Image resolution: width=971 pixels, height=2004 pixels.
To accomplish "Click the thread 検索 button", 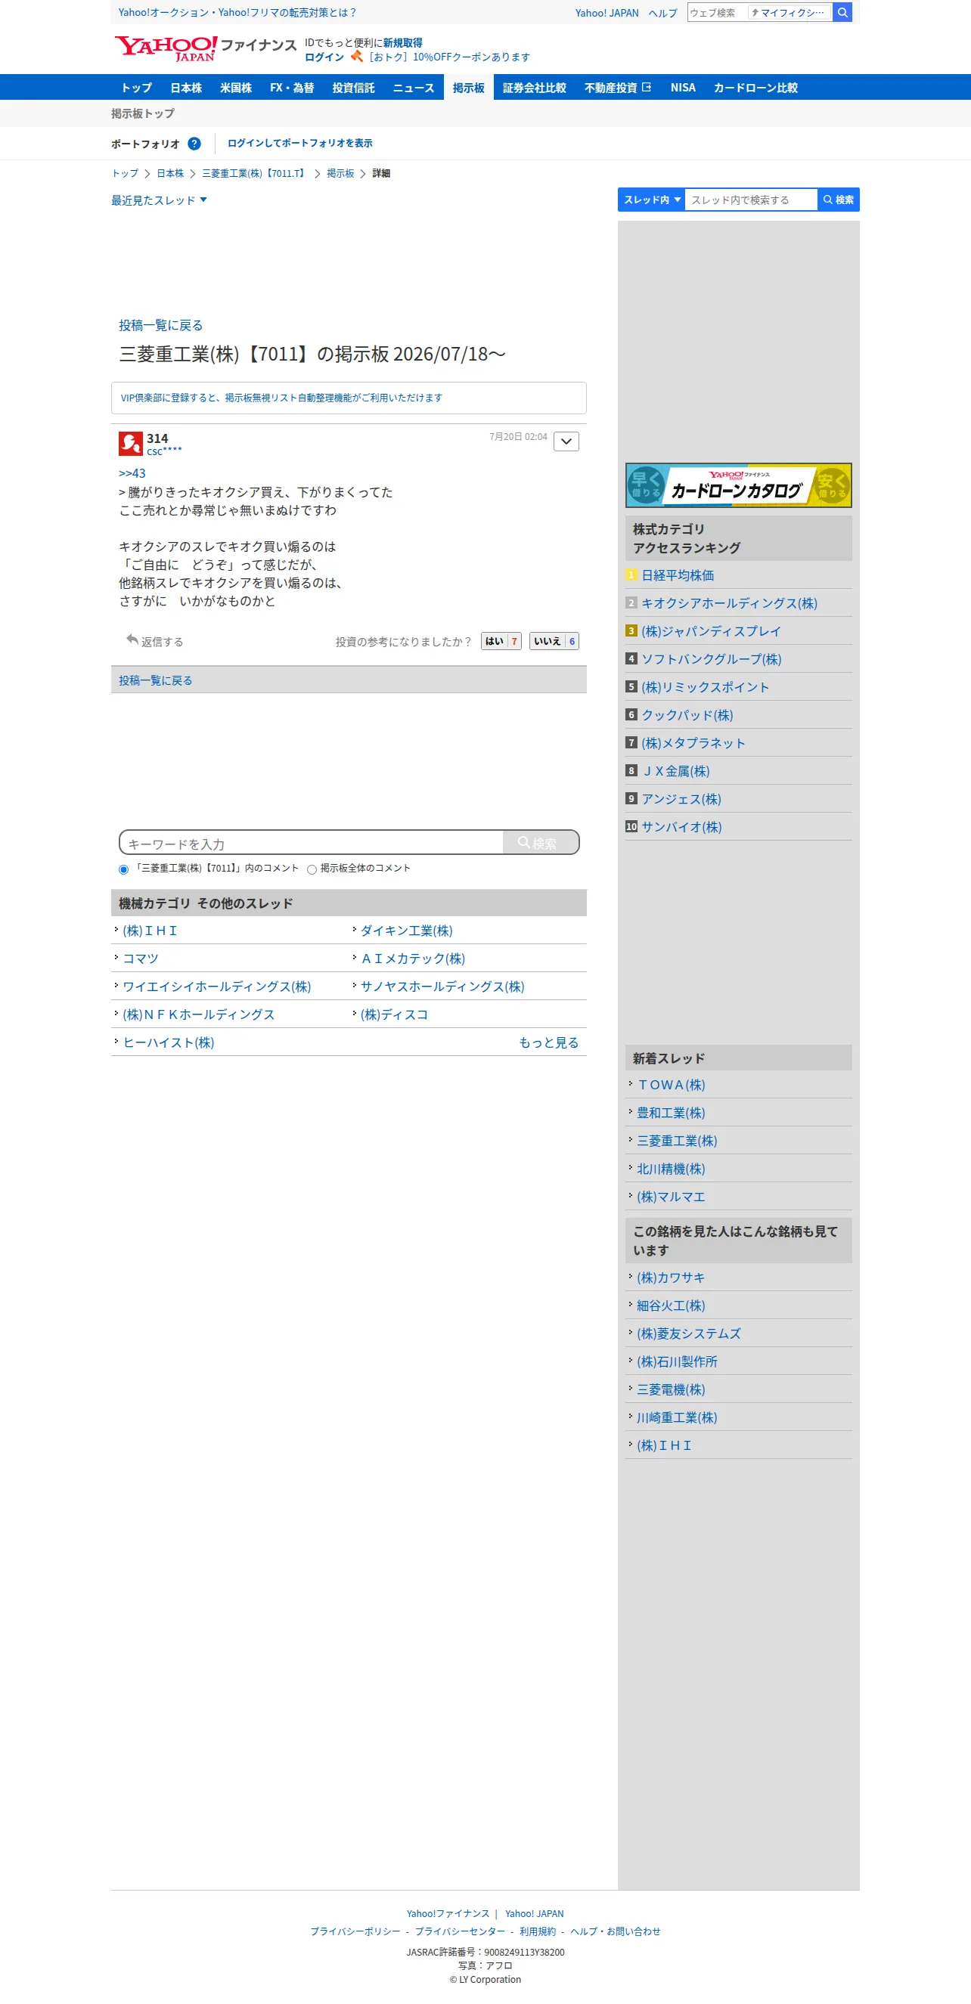I will [839, 200].
